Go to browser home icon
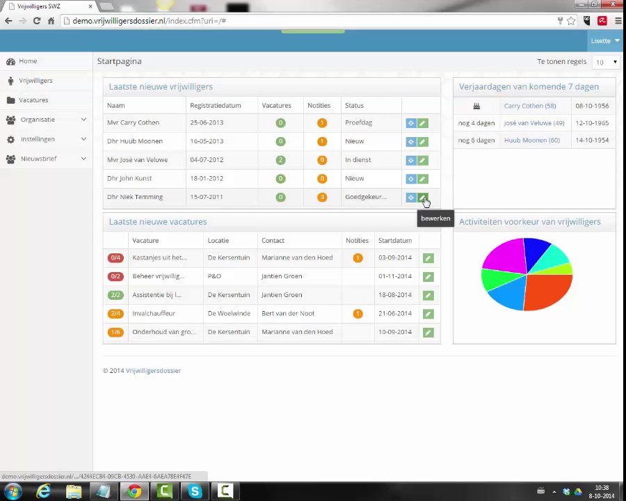This screenshot has height=501, width=626. [51, 21]
